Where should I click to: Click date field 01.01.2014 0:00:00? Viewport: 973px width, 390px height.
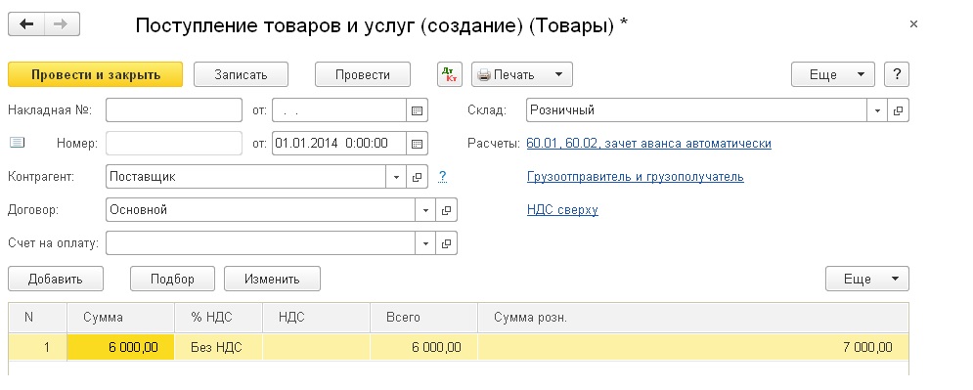tap(339, 144)
